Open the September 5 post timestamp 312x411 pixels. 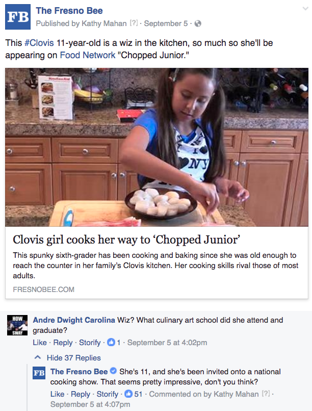pyautogui.click(x=166, y=23)
